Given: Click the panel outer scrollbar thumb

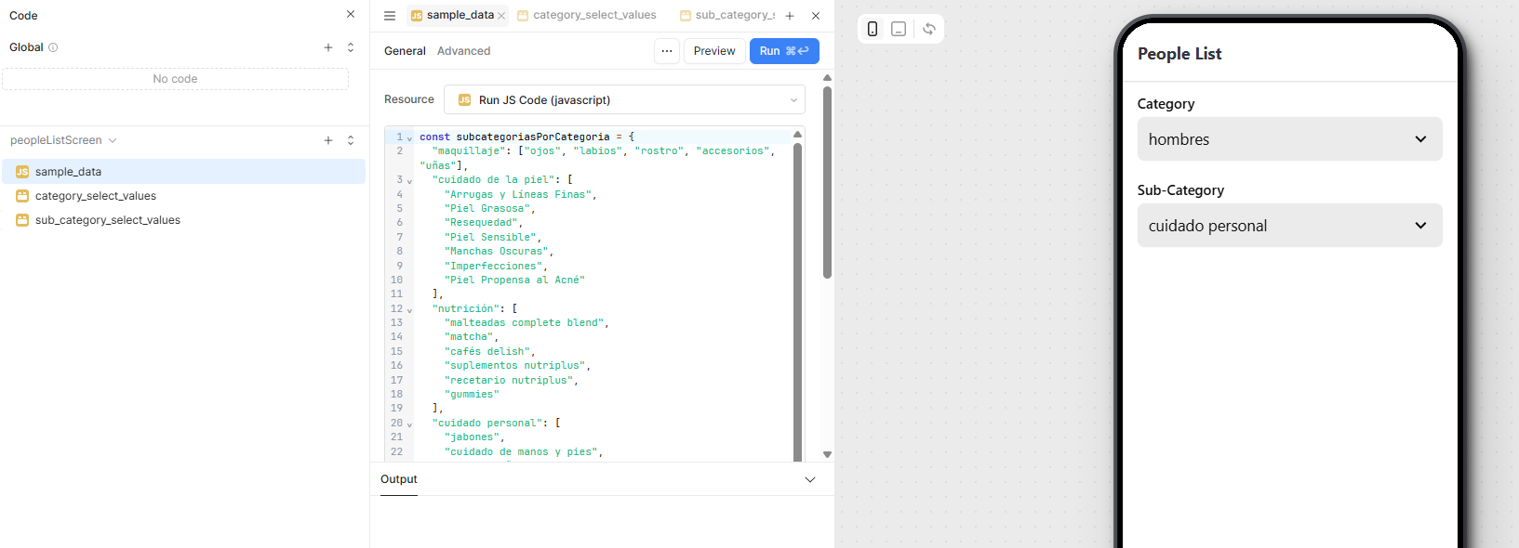Looking at the screenshot, I should [827, 182].
